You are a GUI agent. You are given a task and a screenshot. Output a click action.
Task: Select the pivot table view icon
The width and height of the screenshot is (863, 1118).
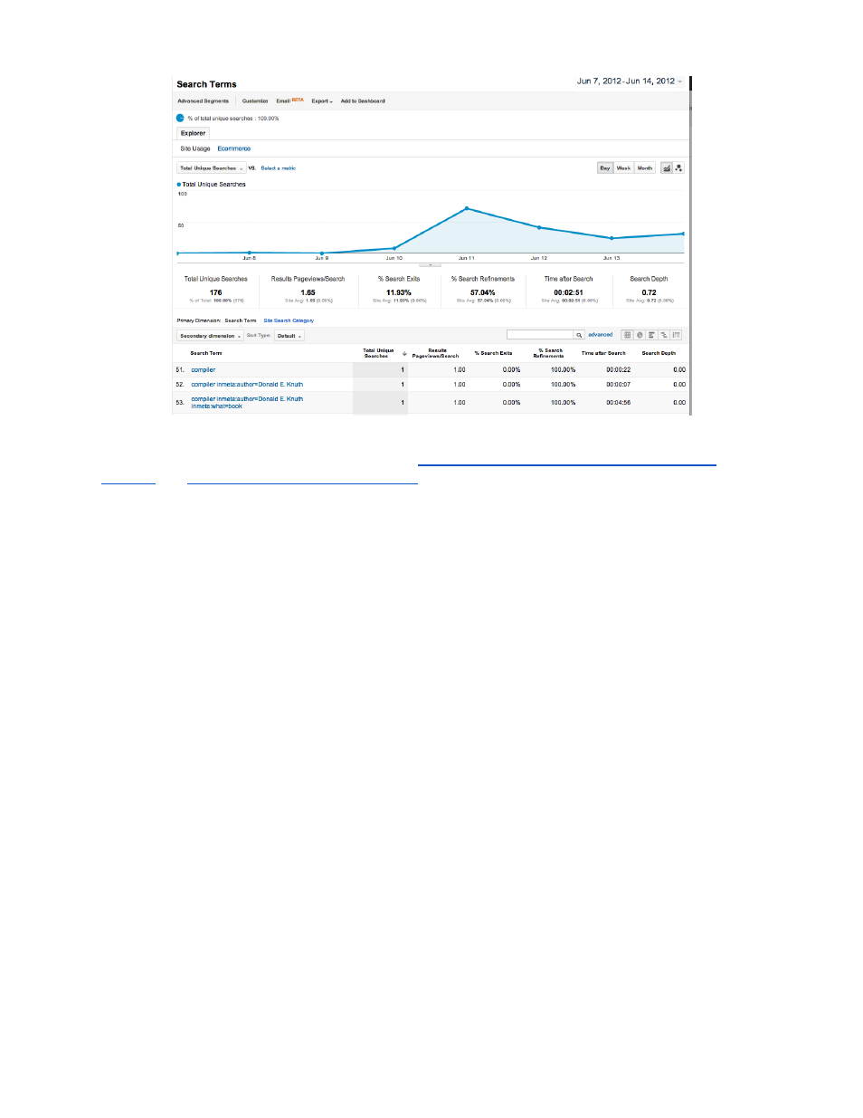click(x=676, y=335)
